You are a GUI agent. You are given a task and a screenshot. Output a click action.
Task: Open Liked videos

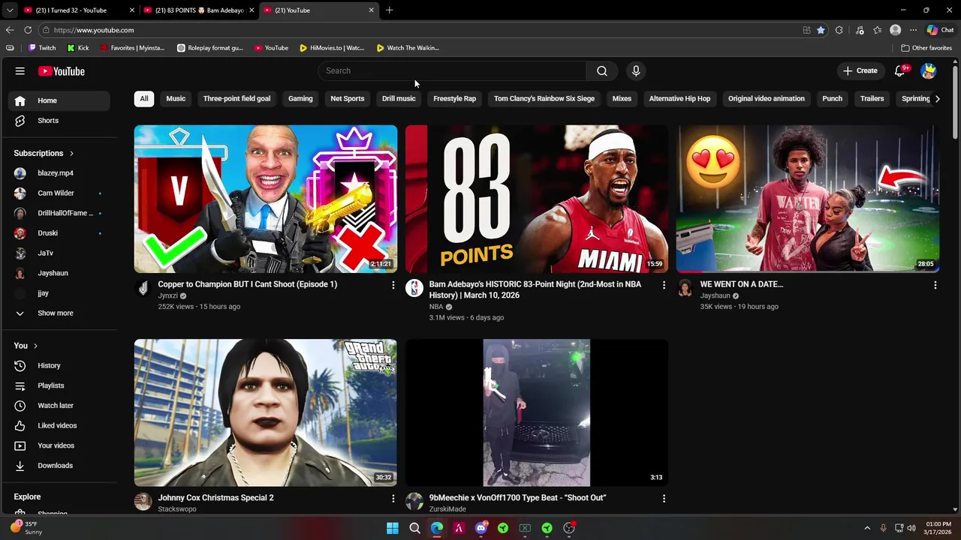pos(60,425)
